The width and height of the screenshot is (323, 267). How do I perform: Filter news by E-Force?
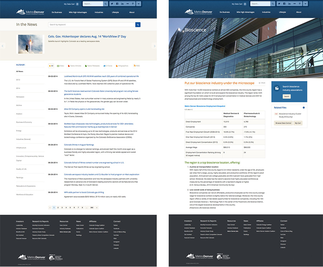click(x=108, y=66)
